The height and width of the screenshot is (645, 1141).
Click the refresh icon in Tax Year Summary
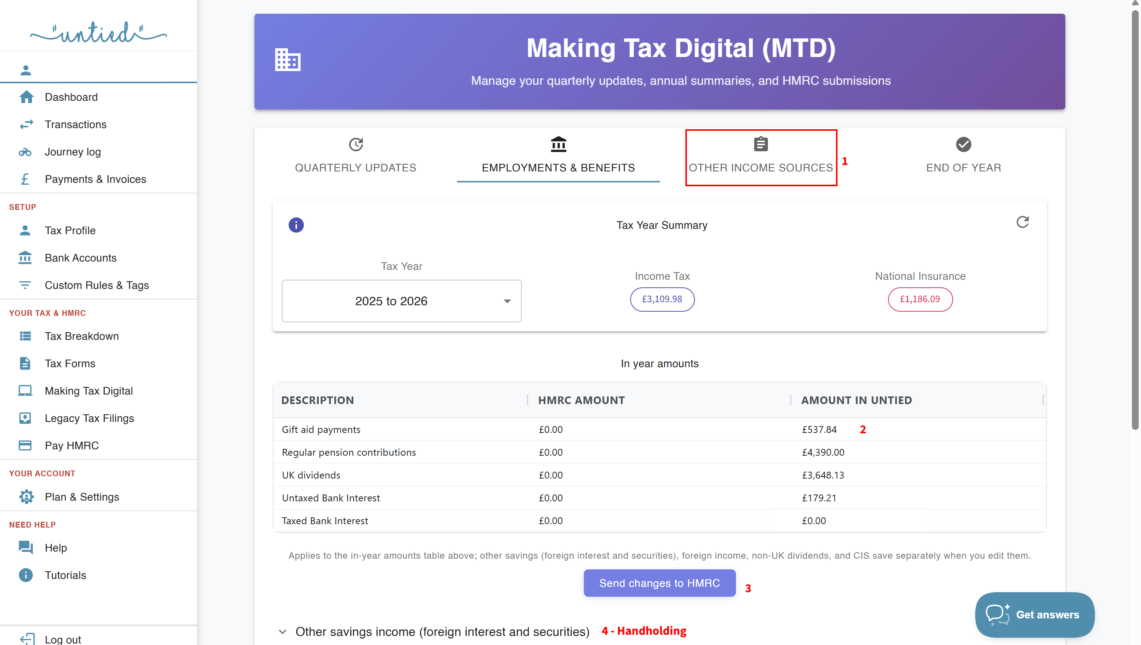[1022, 222]
